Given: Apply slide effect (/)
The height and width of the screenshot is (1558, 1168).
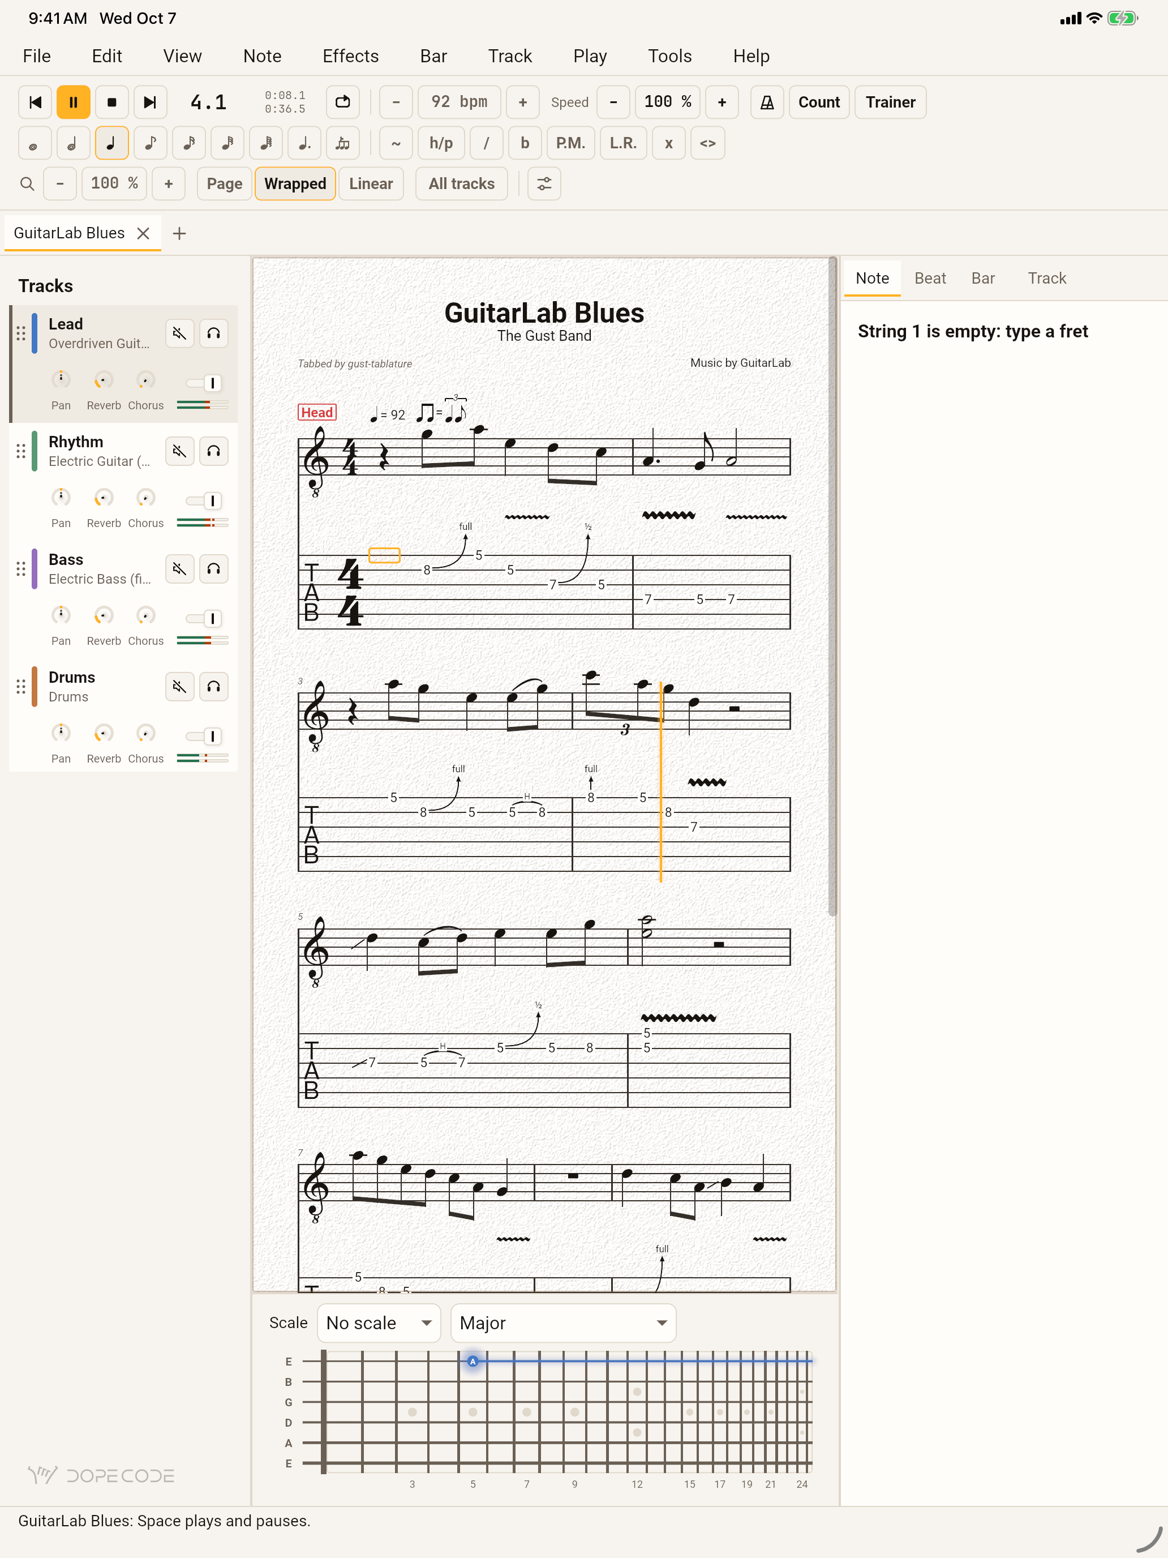Looking at the screenshot, I should pyautogui.click(x=487, y=143).
